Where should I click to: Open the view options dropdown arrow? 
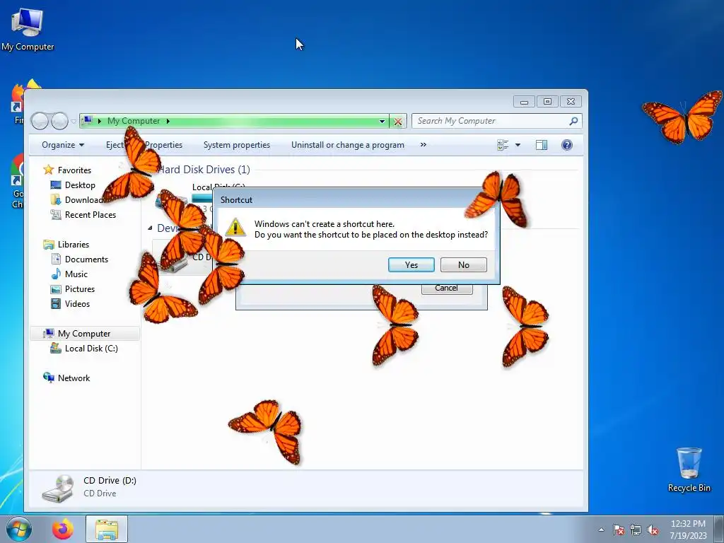(518, 145)
